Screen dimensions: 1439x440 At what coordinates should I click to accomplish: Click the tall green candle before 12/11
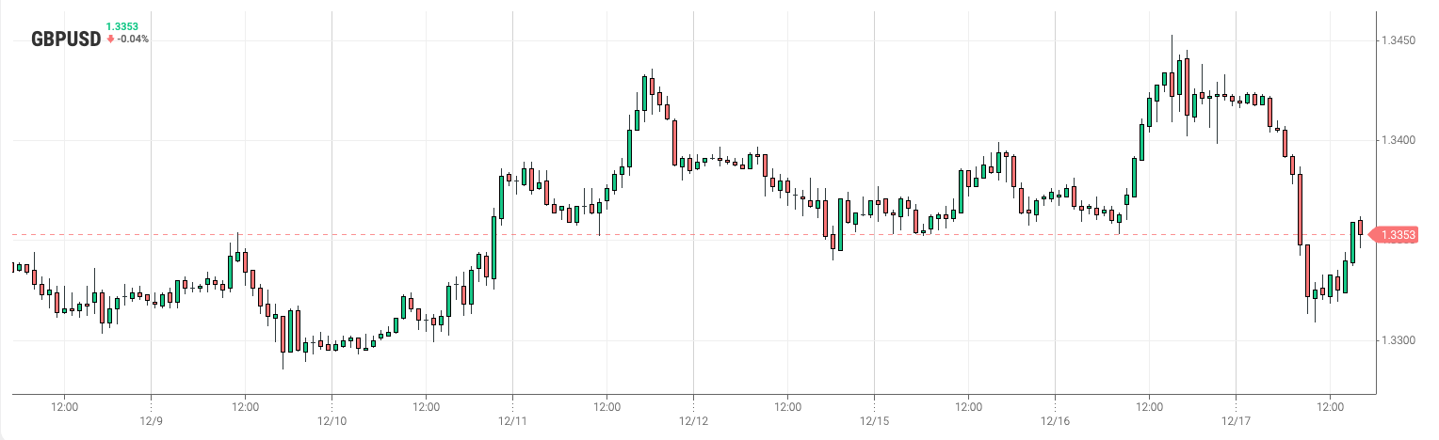(493, 246)
